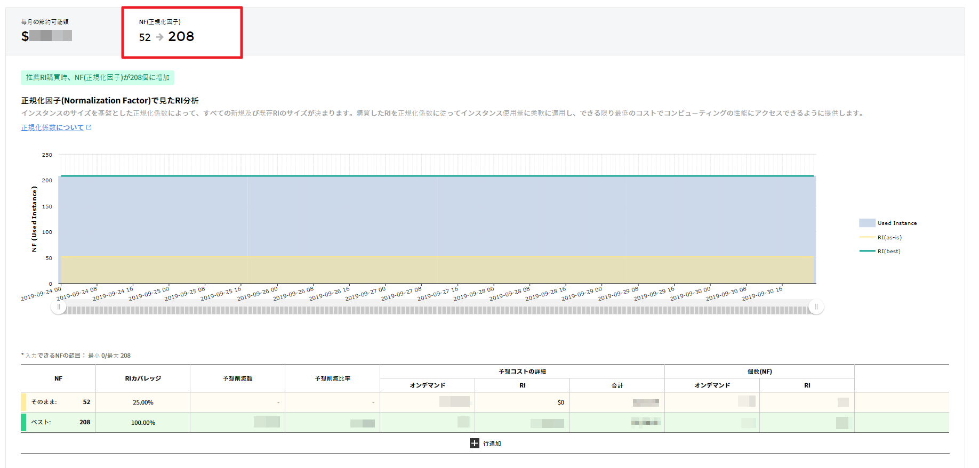979x468 pixels.
Task: Click the 予想削減額 column header
Action: coord(237,378)
